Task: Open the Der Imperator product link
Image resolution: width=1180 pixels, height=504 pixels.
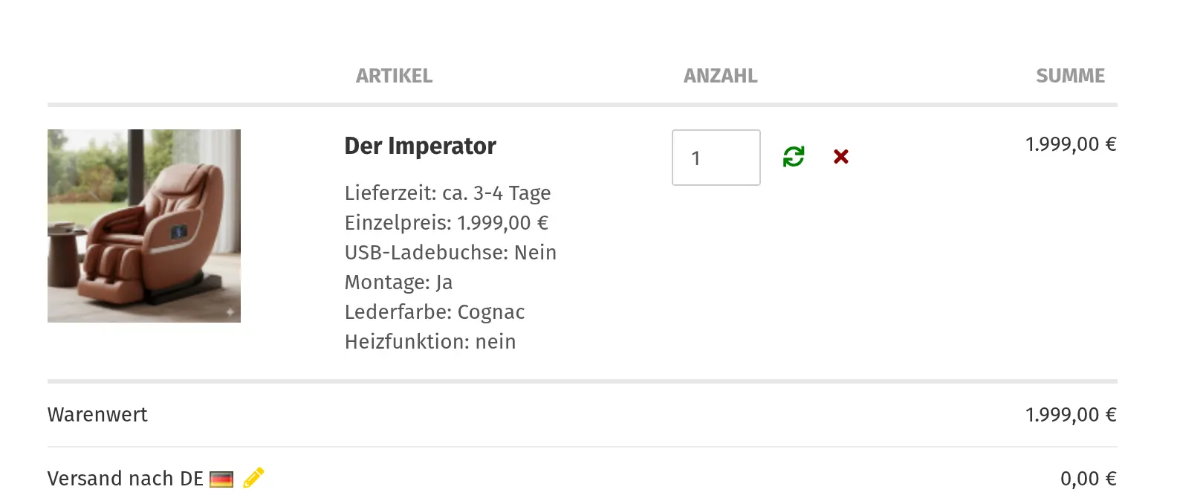Action: pos(420,146)
